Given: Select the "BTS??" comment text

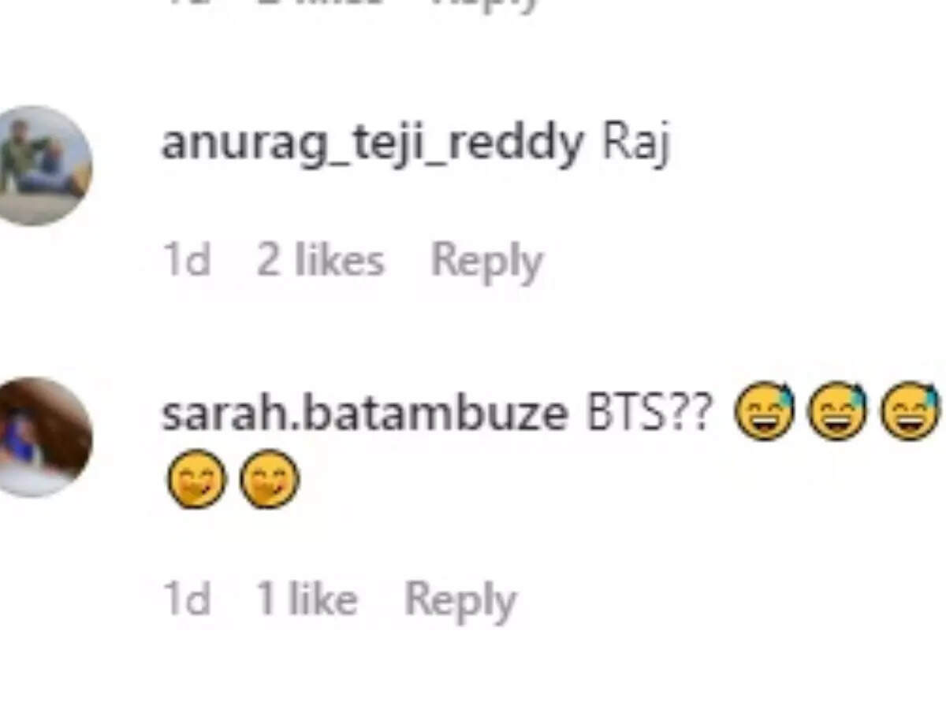Looking at the screenshot, I should [650, 414].
